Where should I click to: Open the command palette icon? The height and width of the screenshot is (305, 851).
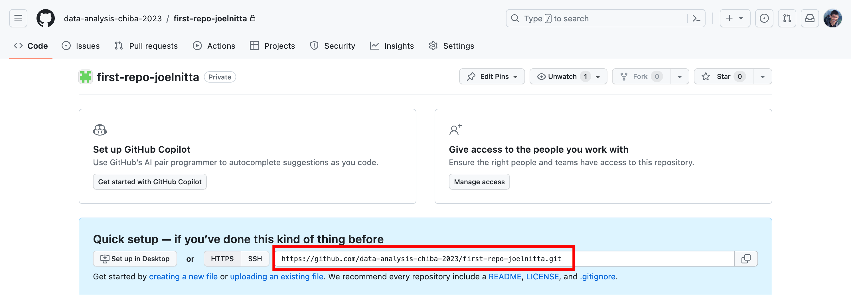696,19
